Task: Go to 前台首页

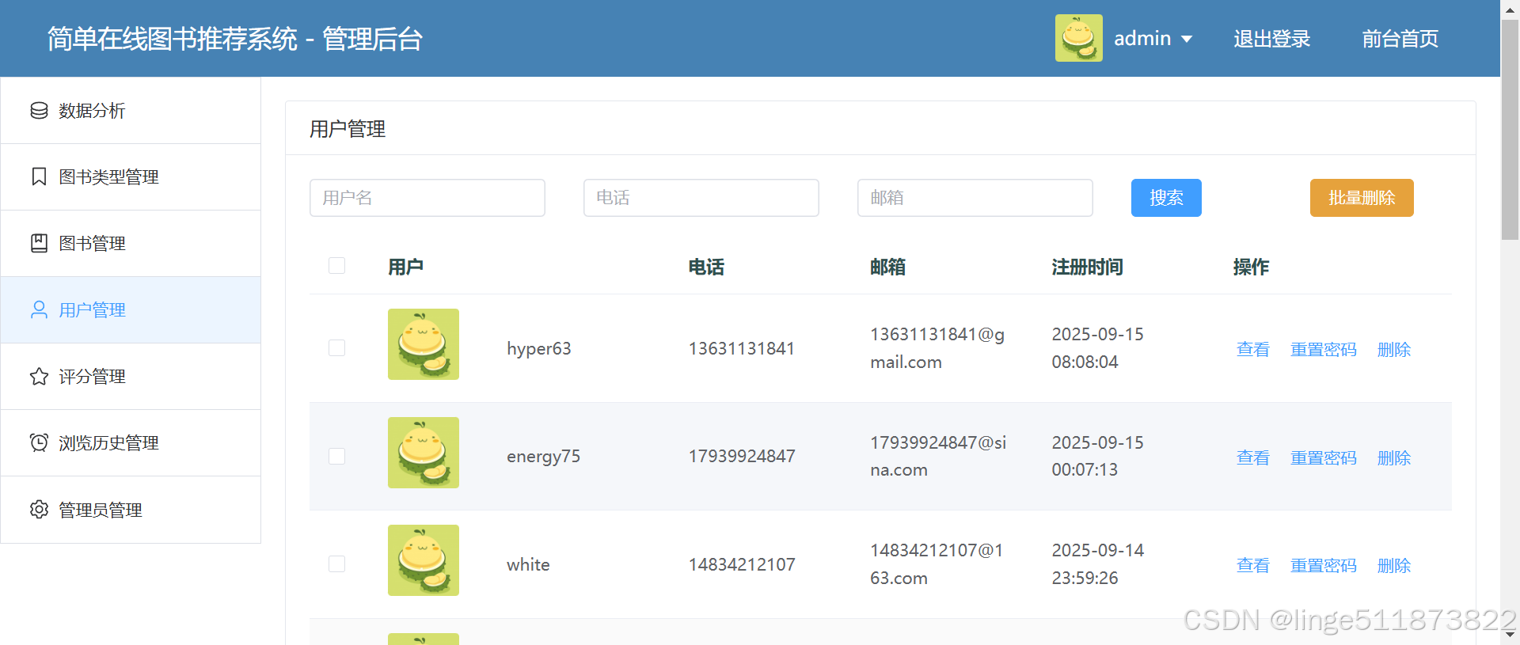Action: tap(1400, 39)
